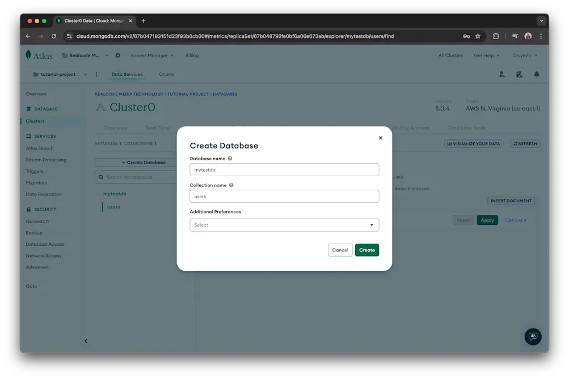This screenshot has width=569, height=379.
Task: Open the Additional Preferences Select dropdown
Action: (x=284, y=224)
